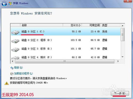
Task: Click drive icon for 磁盘 0 分区 2 程序 (D:)
Action: point(15,41)
